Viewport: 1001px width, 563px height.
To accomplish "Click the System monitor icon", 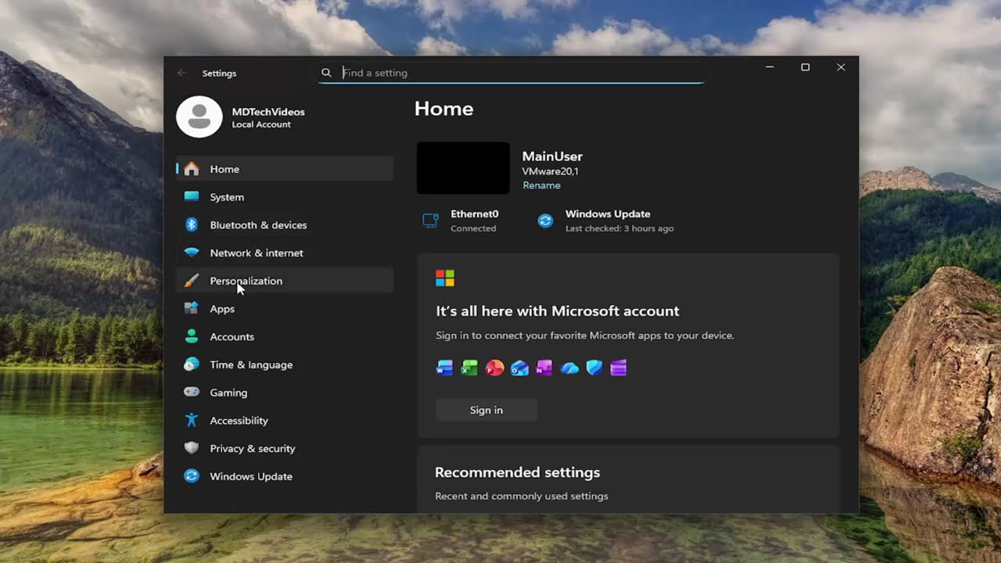I will click(x=192, y=197).
